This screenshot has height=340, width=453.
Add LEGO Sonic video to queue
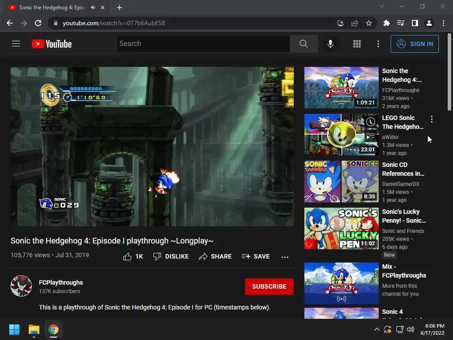[371, 136]
